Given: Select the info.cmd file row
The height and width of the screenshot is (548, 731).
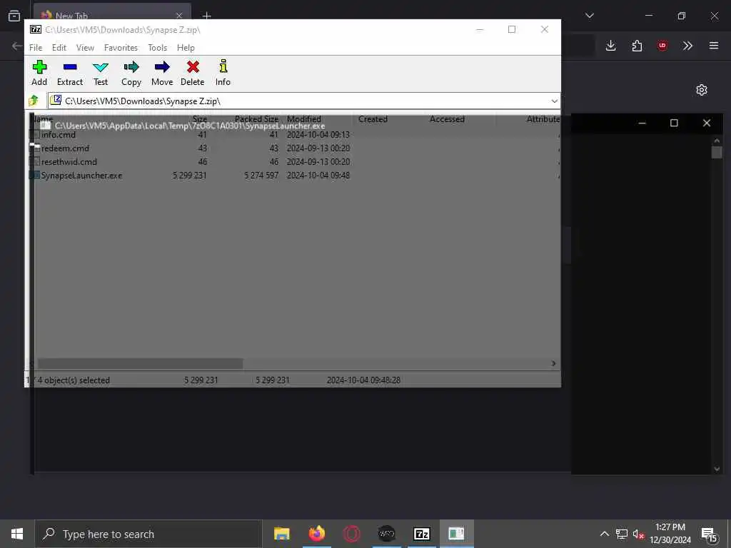Looking at the screenshot, I should (295, 135).
